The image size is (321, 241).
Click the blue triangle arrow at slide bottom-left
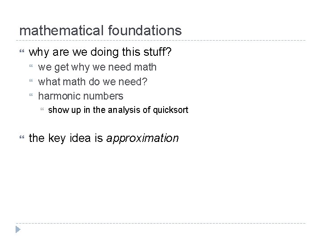[18, 230]
